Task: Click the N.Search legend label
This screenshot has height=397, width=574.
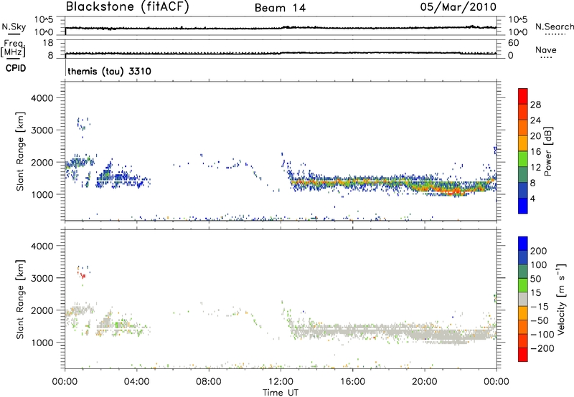Action: (555, 27)
